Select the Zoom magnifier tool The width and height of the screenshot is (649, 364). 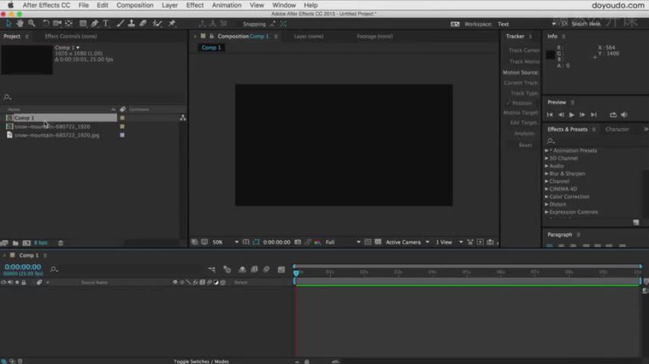(x=31, y=24)
